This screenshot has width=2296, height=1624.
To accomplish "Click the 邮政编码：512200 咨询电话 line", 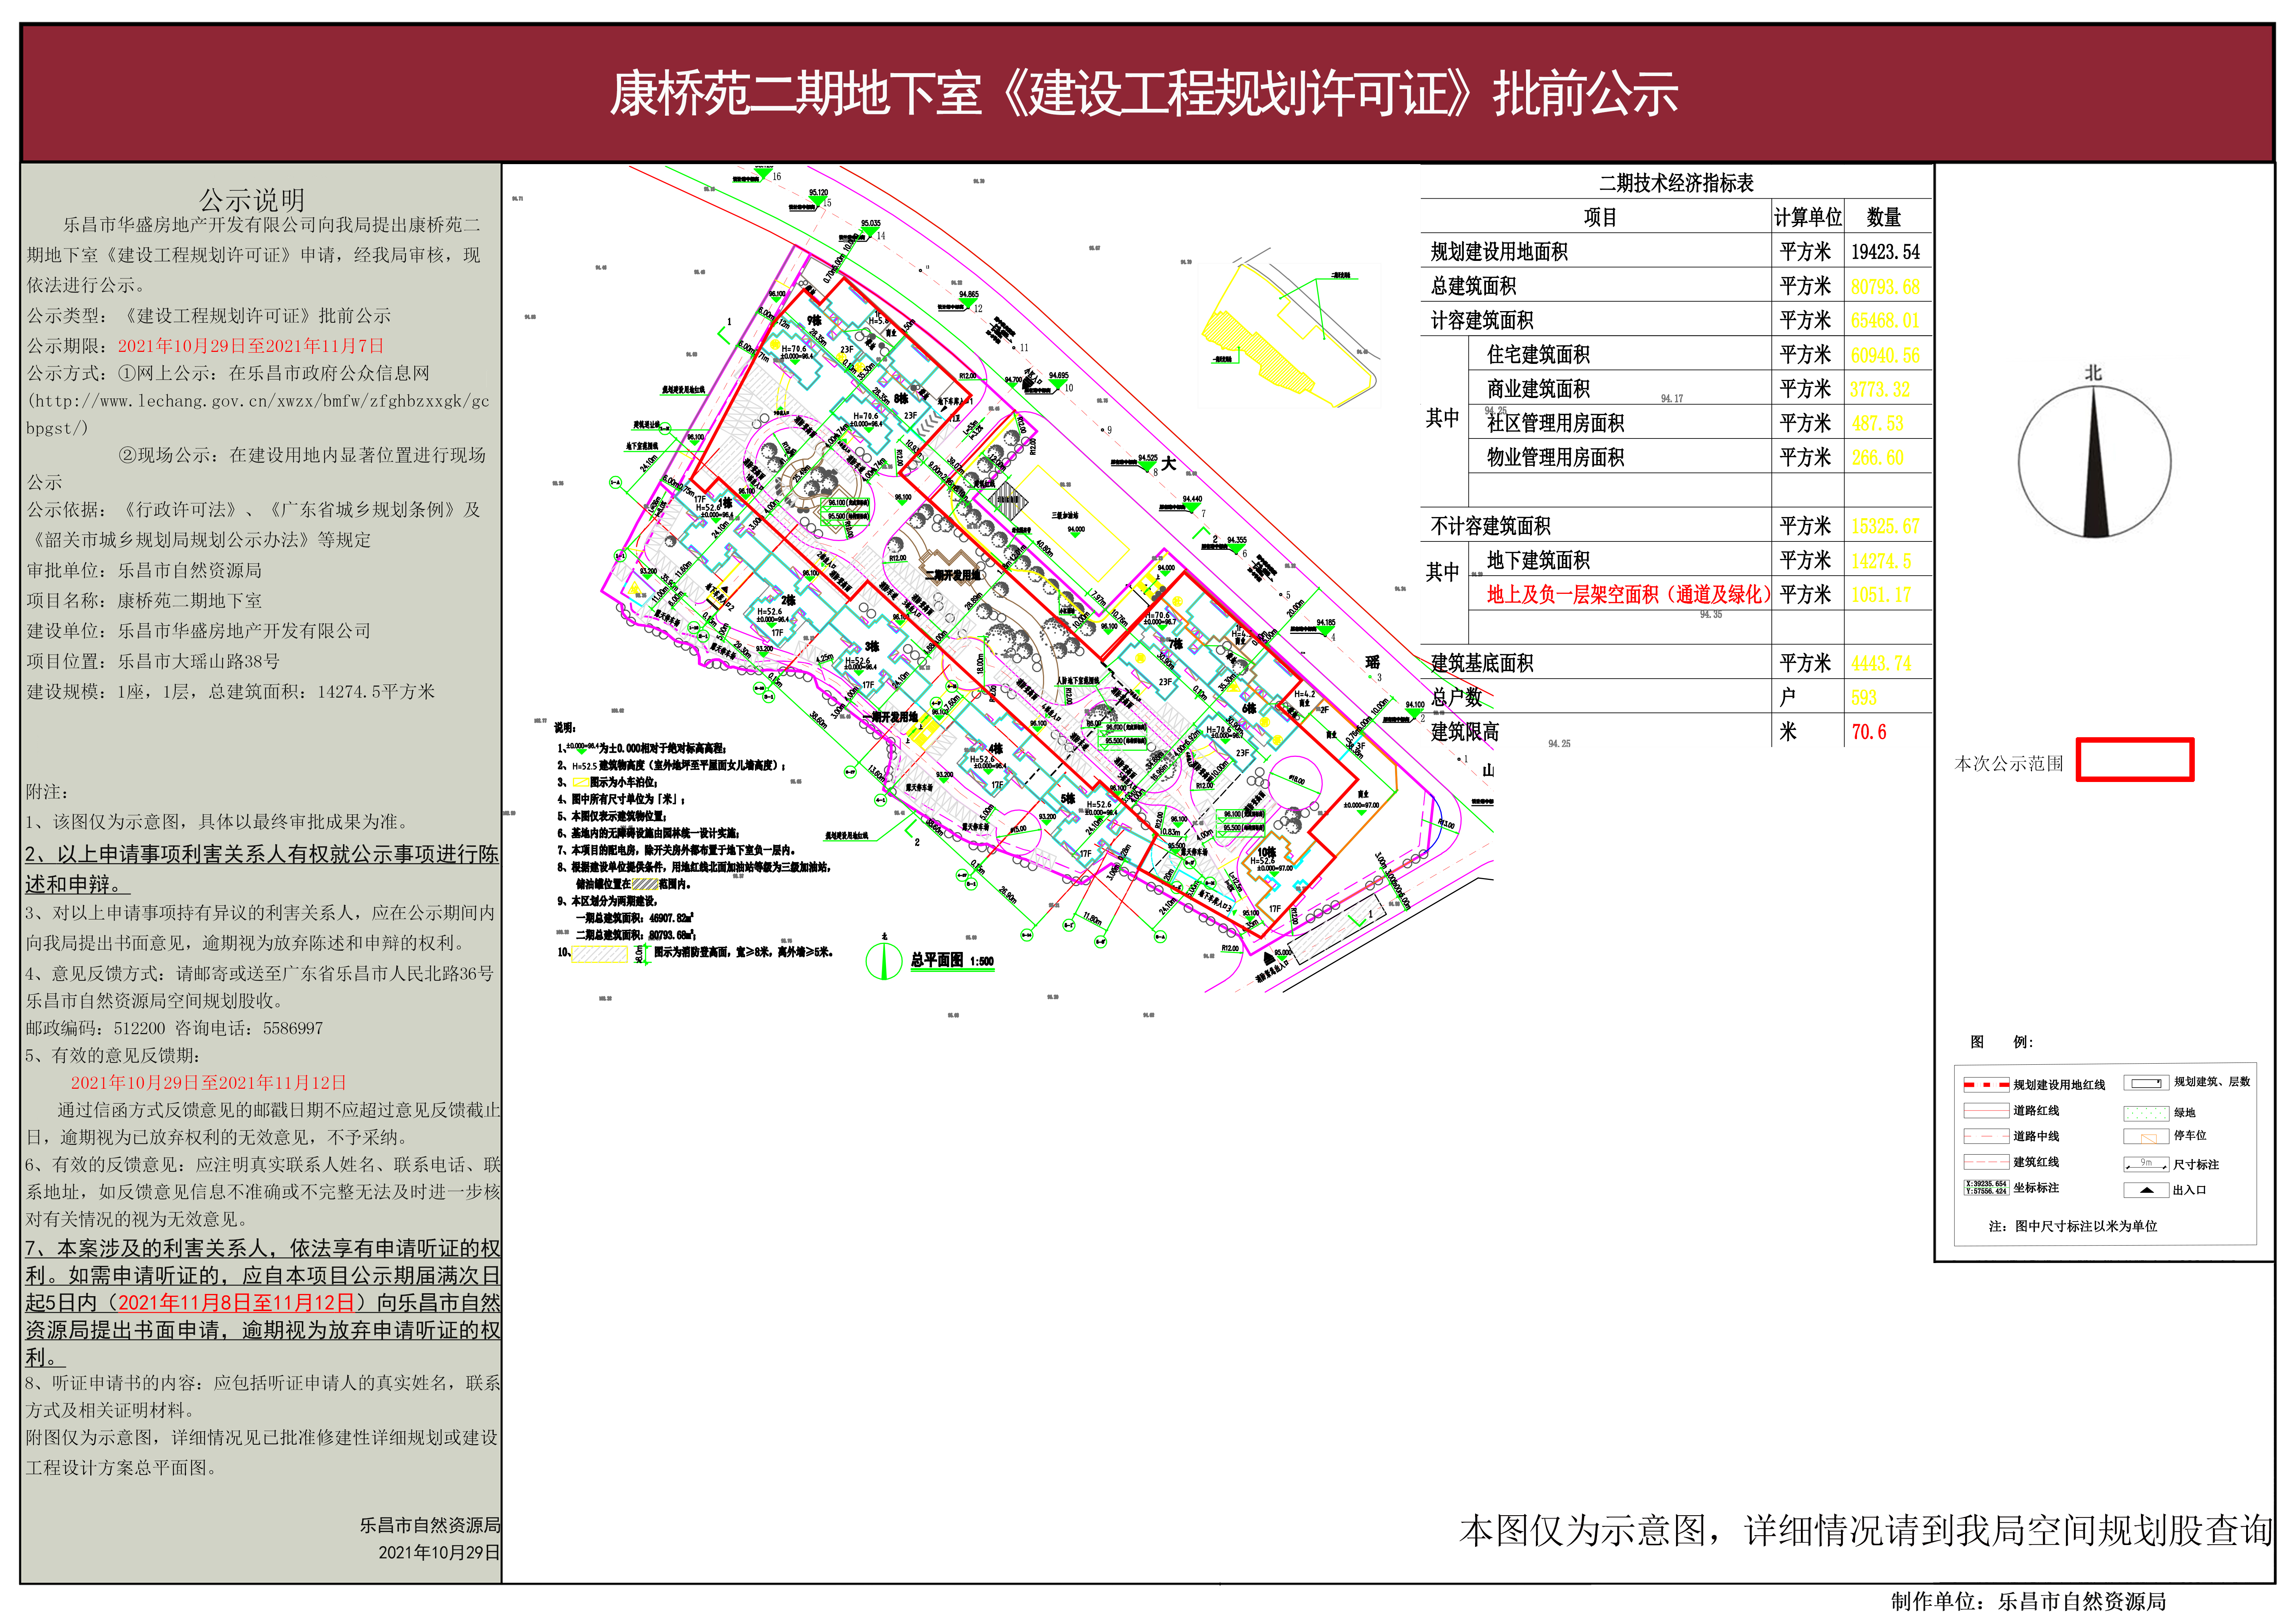I will pyautogui.click(x=175, y=1028).
